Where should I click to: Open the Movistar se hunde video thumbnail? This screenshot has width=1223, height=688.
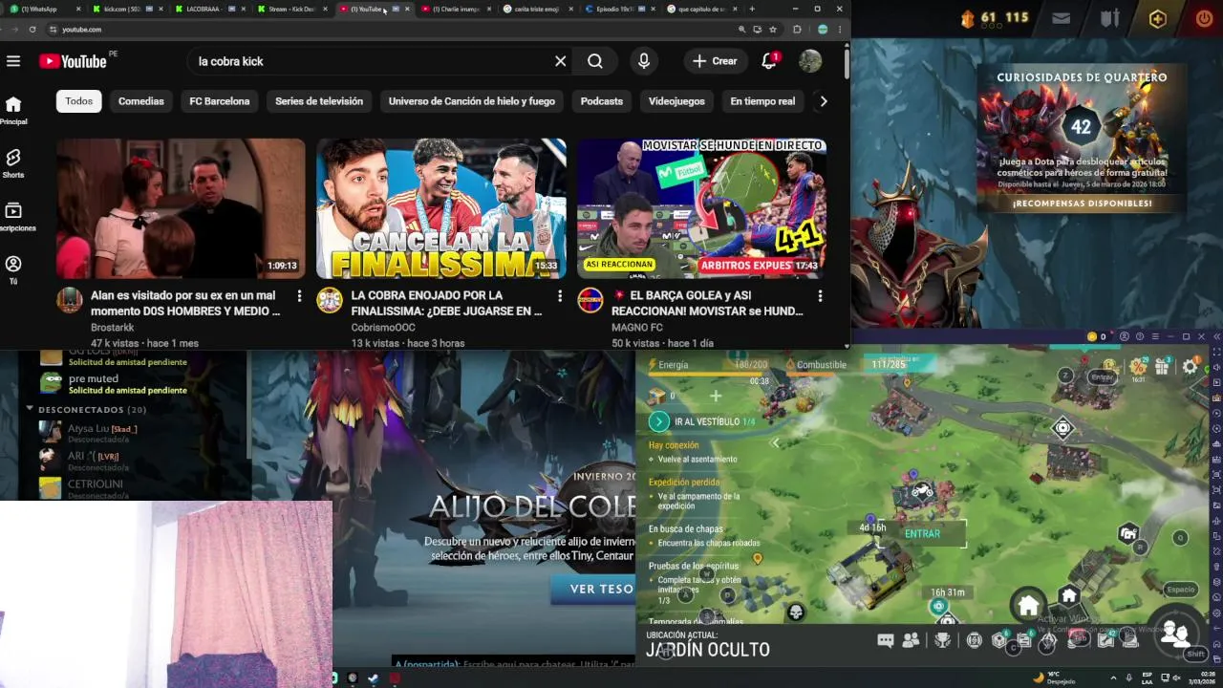coord(701,208)
